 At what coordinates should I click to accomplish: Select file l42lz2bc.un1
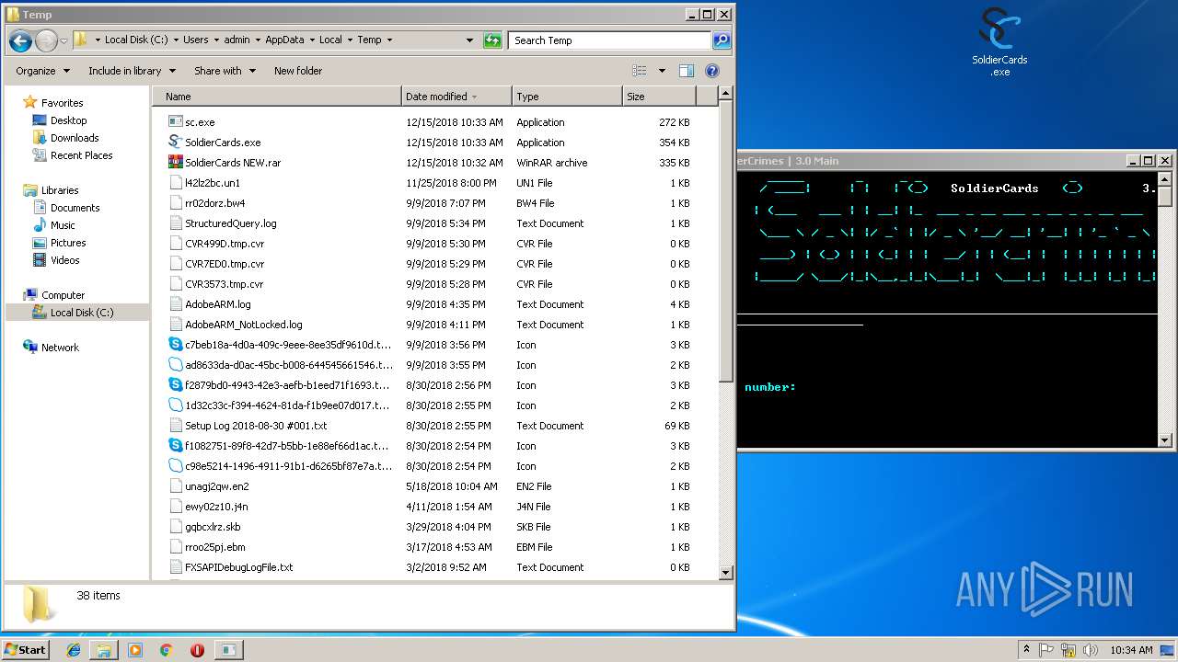[213, 183]
